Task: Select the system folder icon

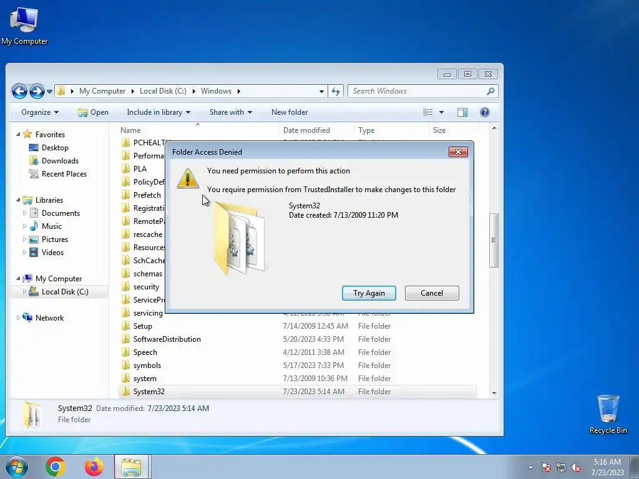Action: point(125,379)
